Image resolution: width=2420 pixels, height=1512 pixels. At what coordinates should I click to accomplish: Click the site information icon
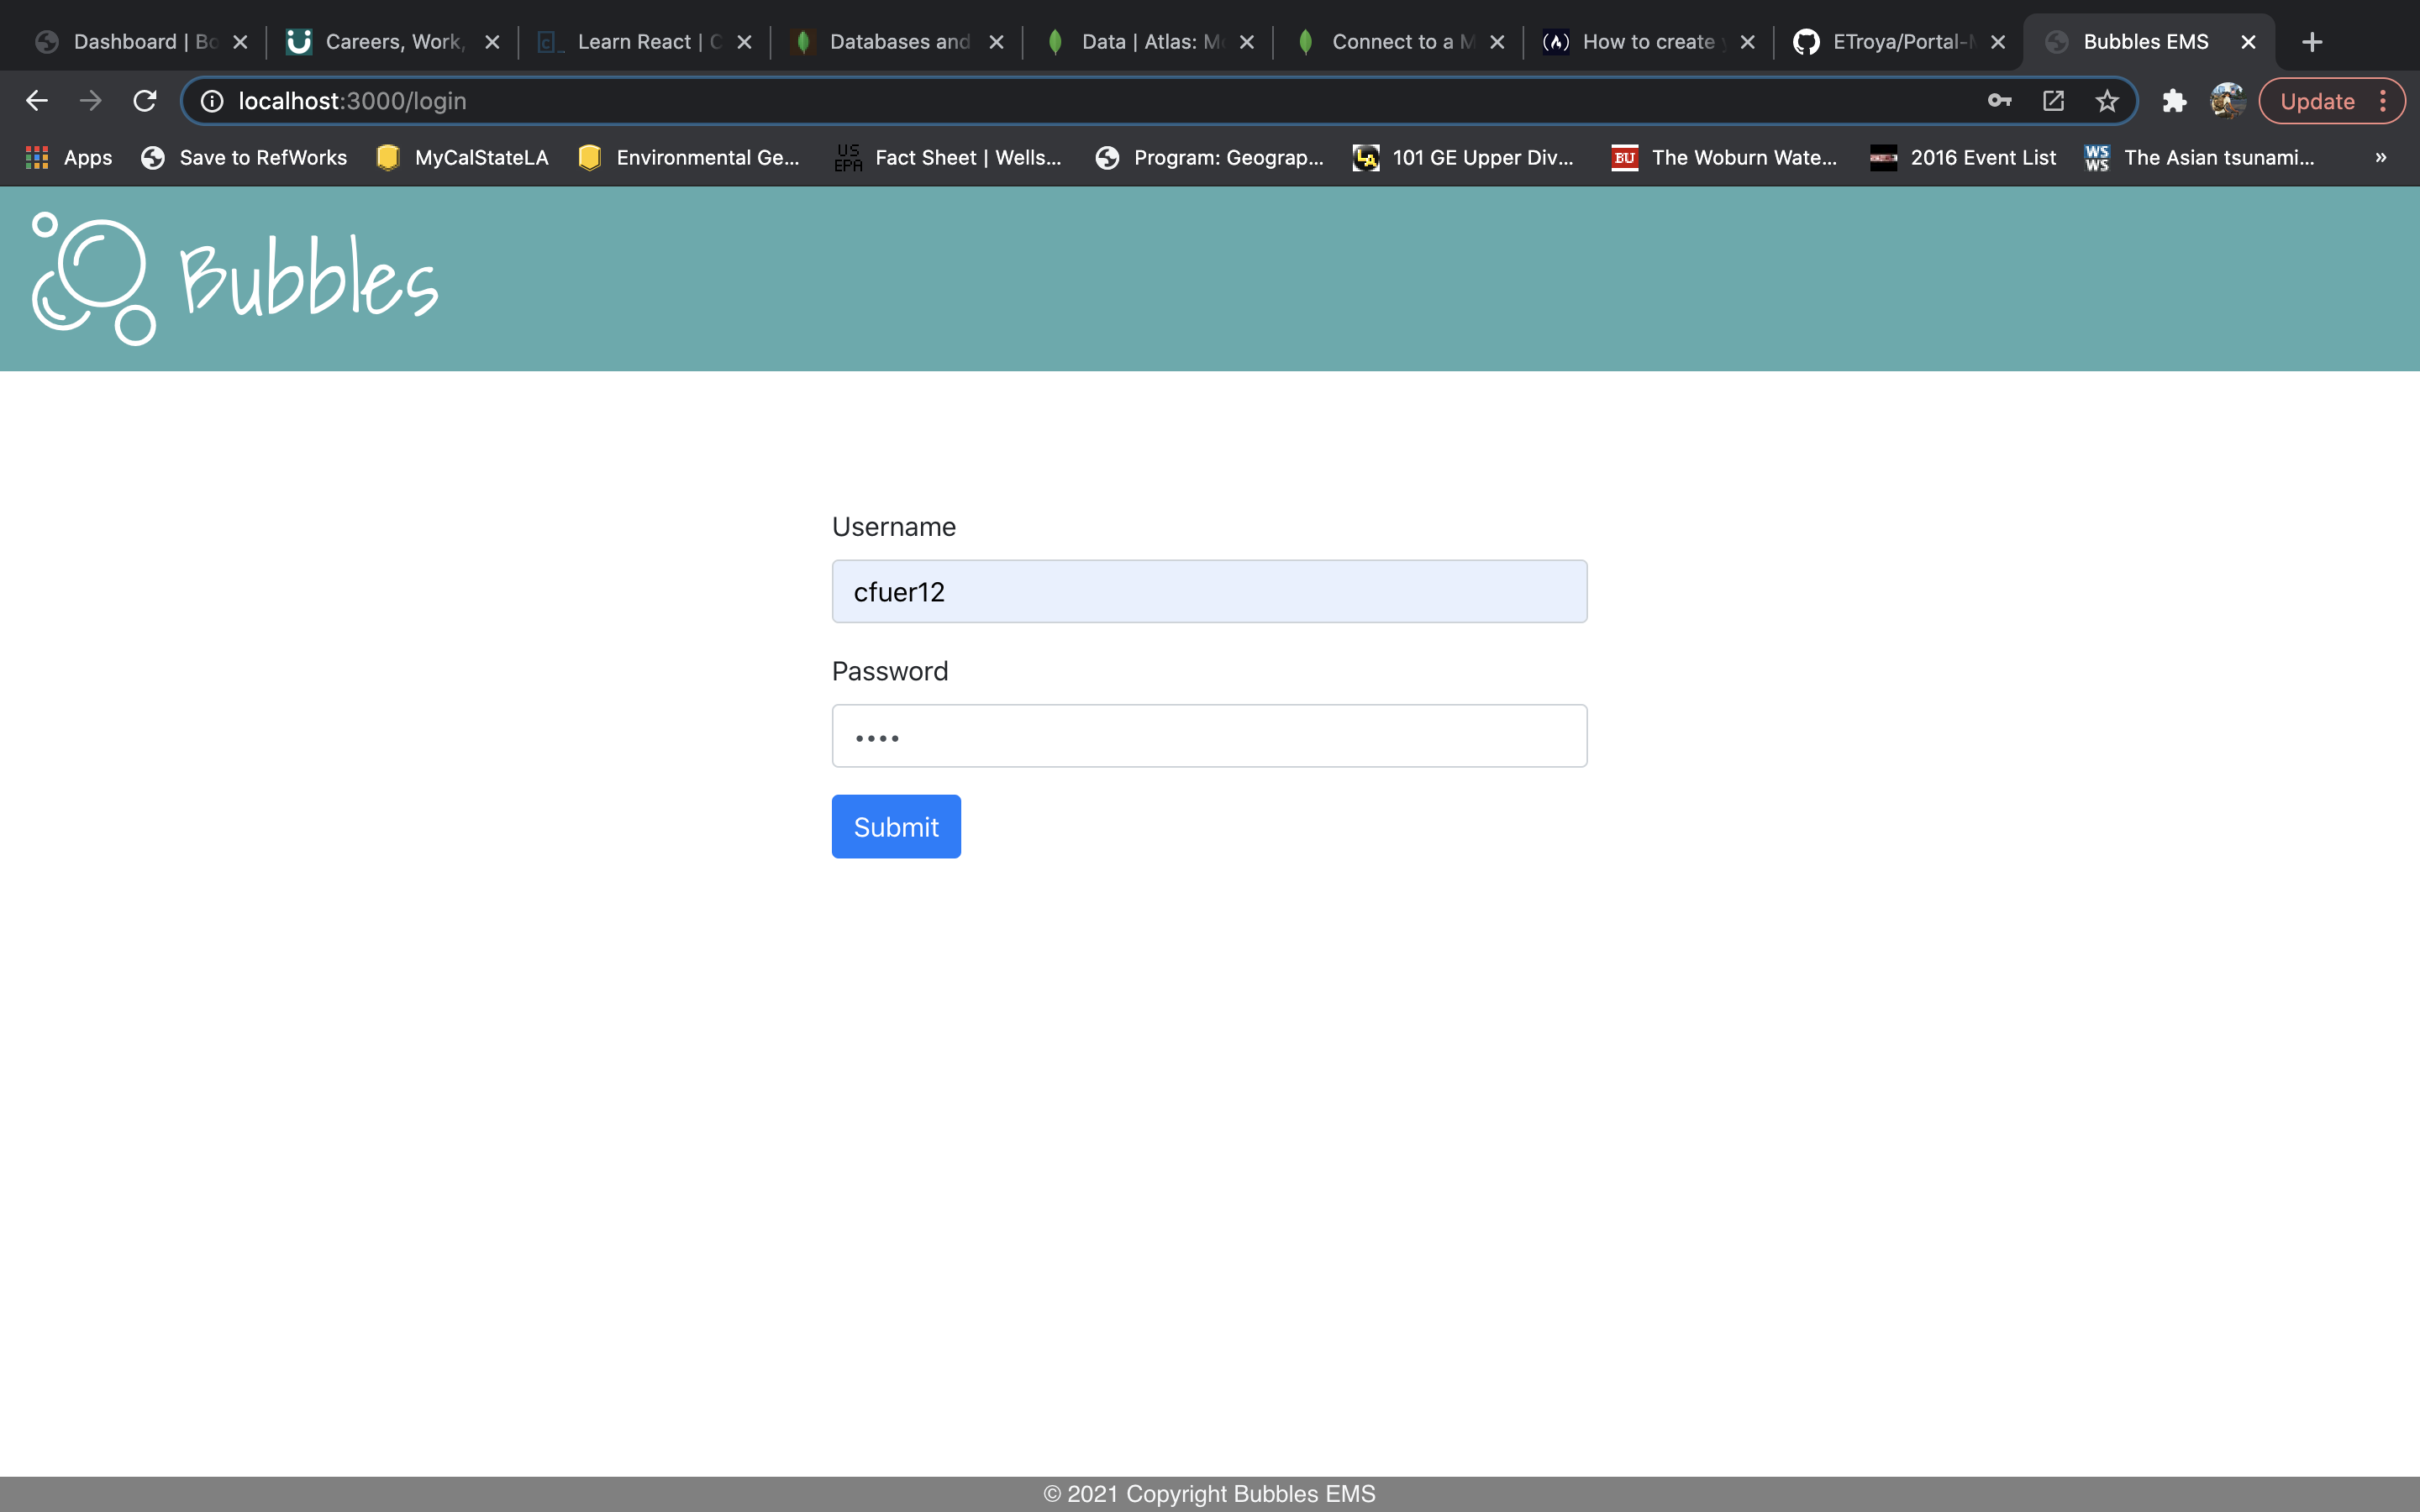point(212,101)
